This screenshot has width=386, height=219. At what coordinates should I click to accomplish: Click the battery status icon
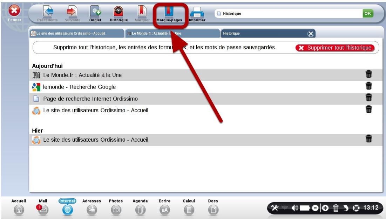[305, 208]
